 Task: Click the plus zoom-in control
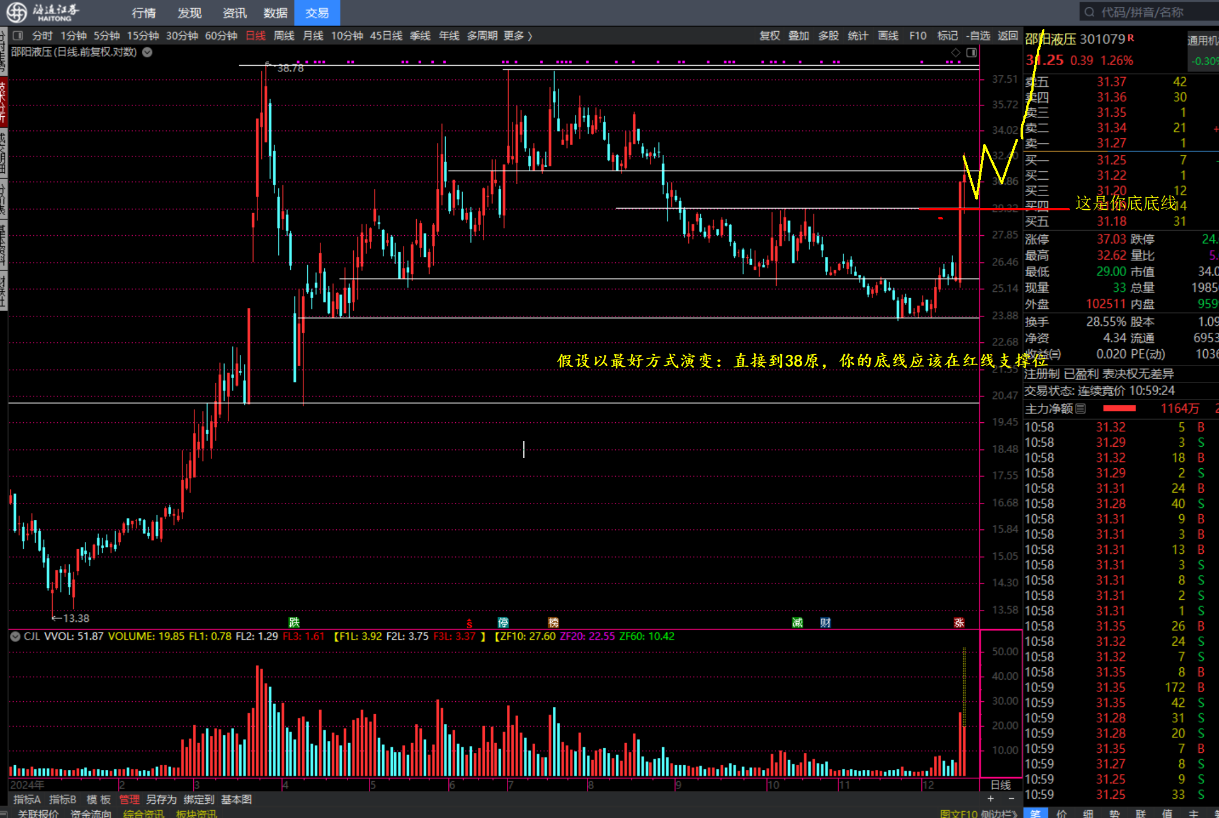click(x=991, y=799)
